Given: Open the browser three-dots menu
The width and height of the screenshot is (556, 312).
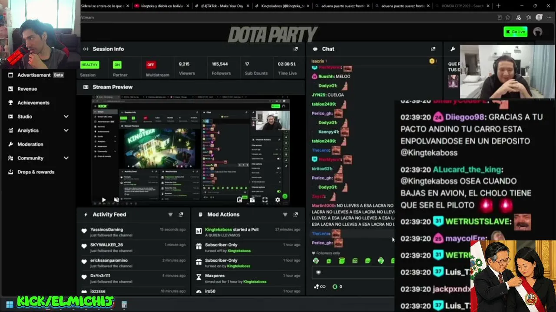Looking at the screenshot, I should (549, 17).
